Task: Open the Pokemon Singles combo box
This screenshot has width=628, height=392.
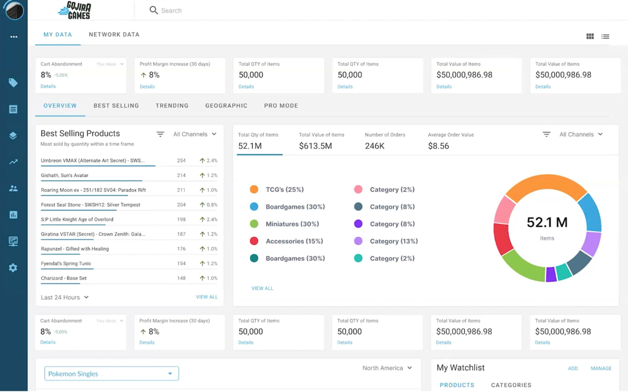Action: tap(111, 374)
